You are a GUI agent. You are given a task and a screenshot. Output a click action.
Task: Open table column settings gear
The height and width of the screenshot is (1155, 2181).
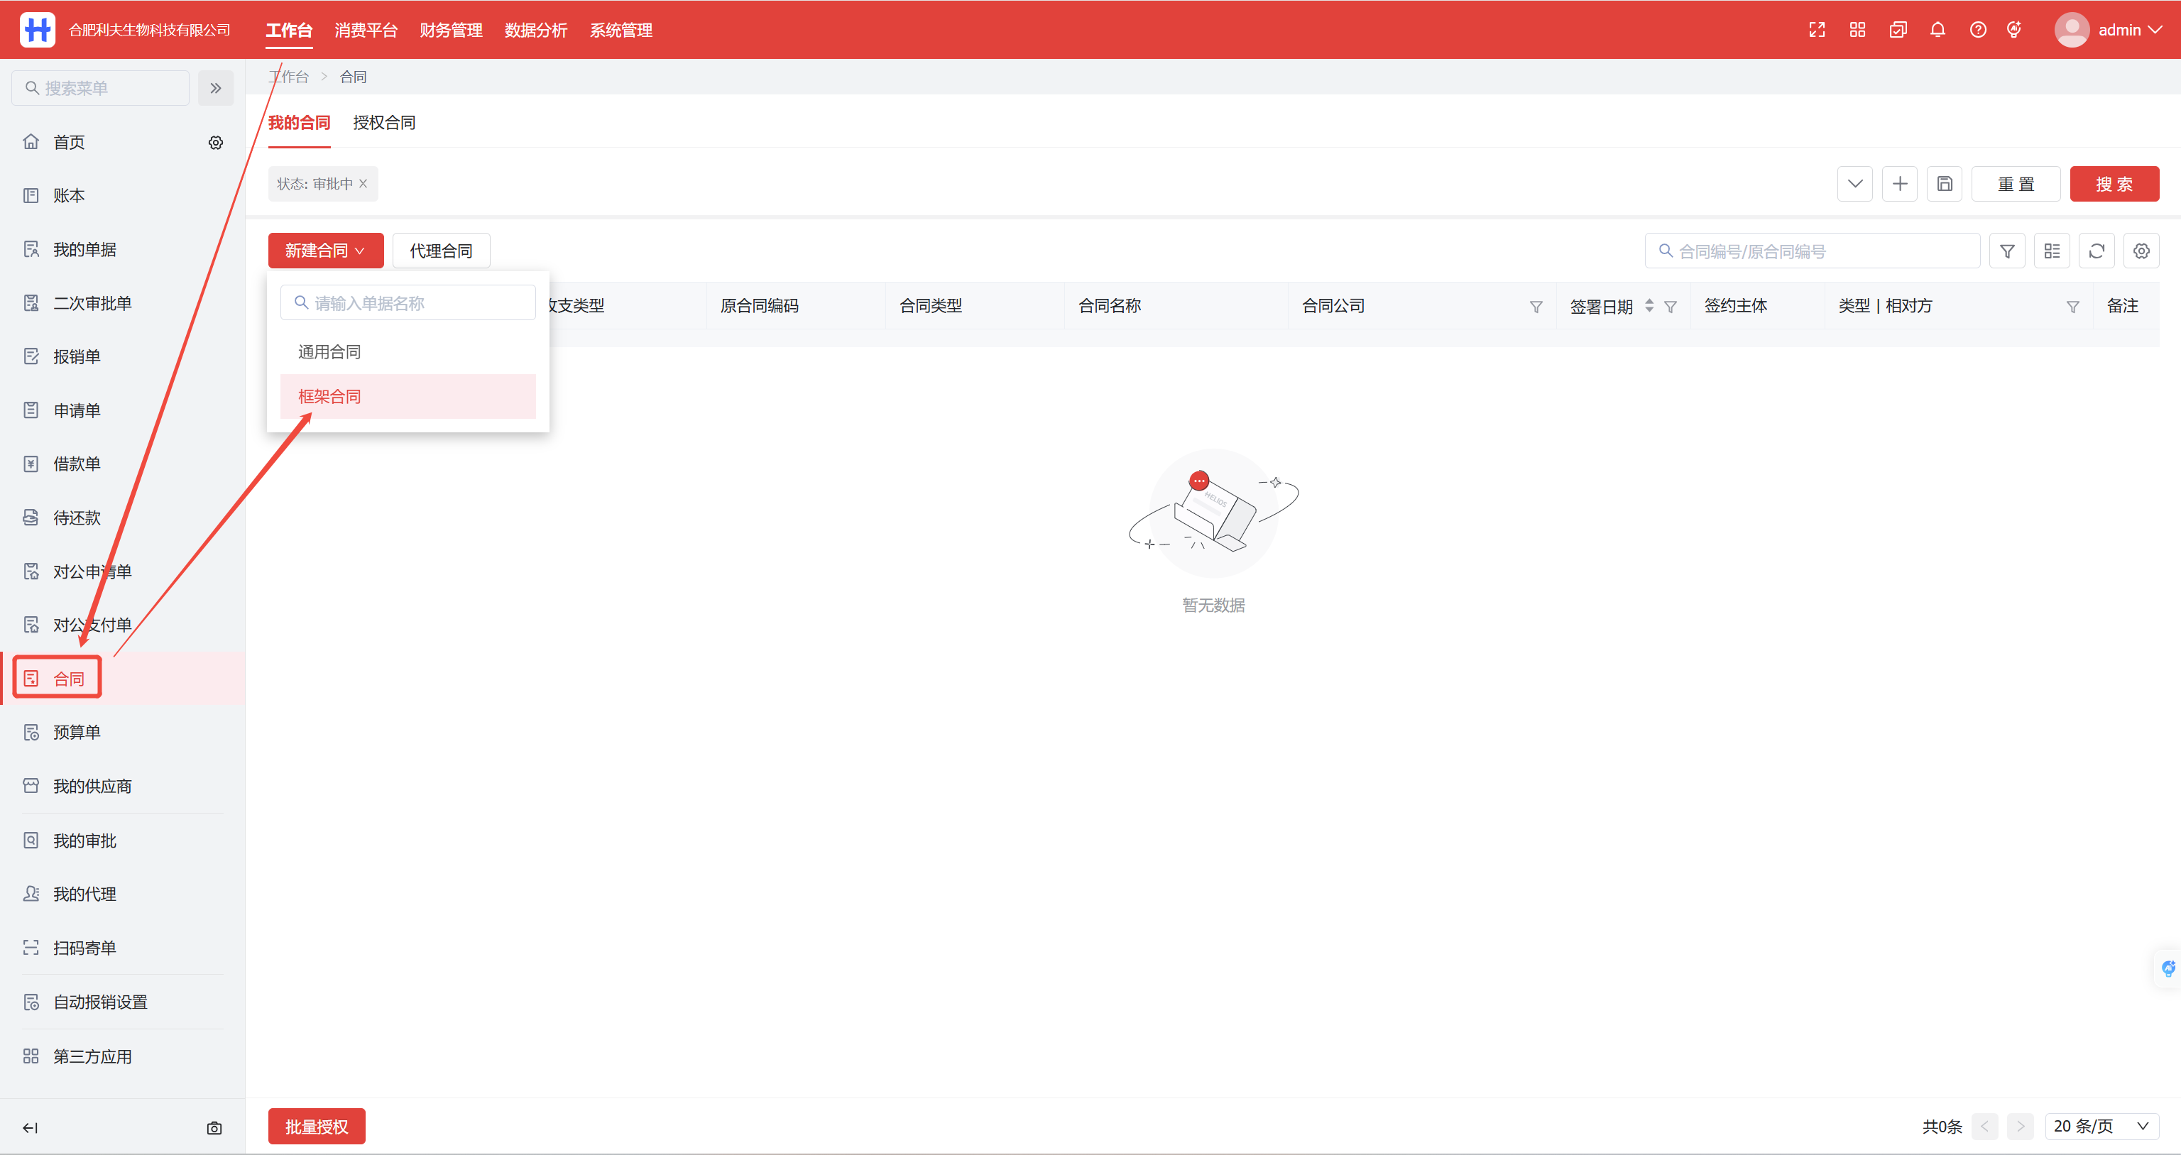tap(2141, 251)
